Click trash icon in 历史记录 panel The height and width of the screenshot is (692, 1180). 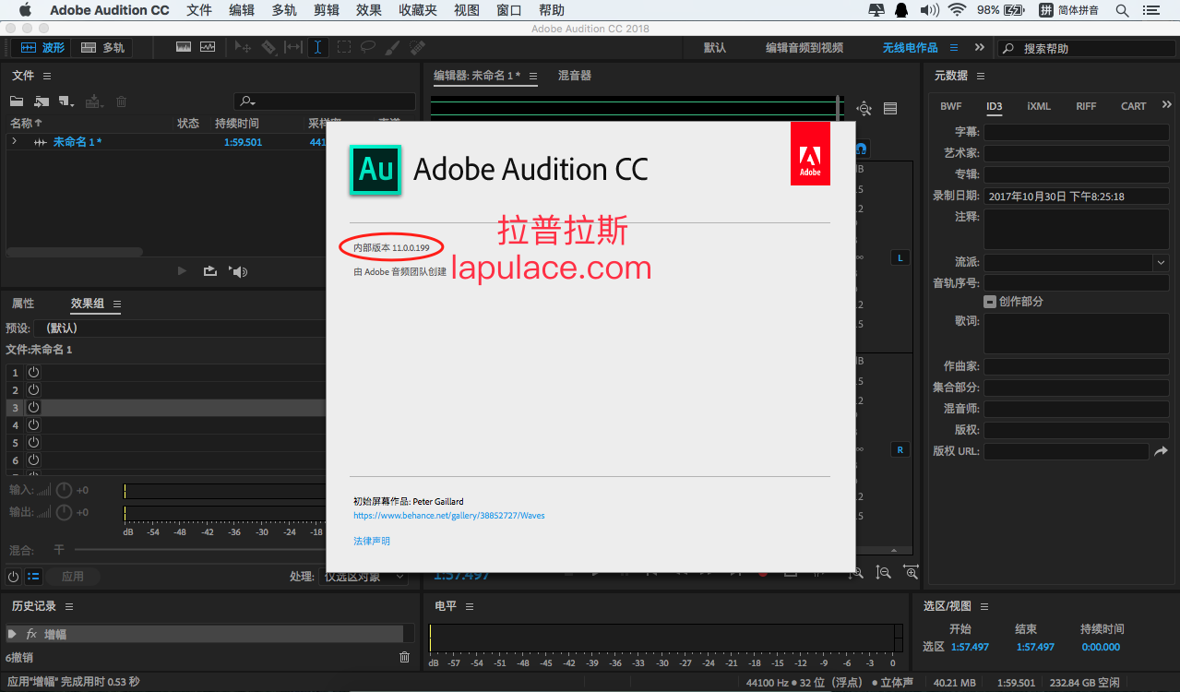coord(404,657)
